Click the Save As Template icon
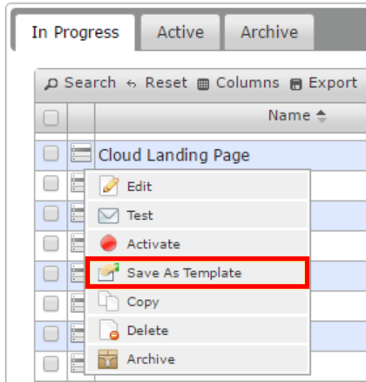The height and width of the screenshot is (382, 366). coord(108,272)
